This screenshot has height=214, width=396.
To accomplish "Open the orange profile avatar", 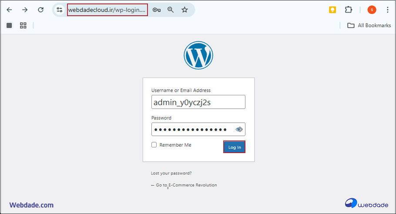I will point(372,10).
